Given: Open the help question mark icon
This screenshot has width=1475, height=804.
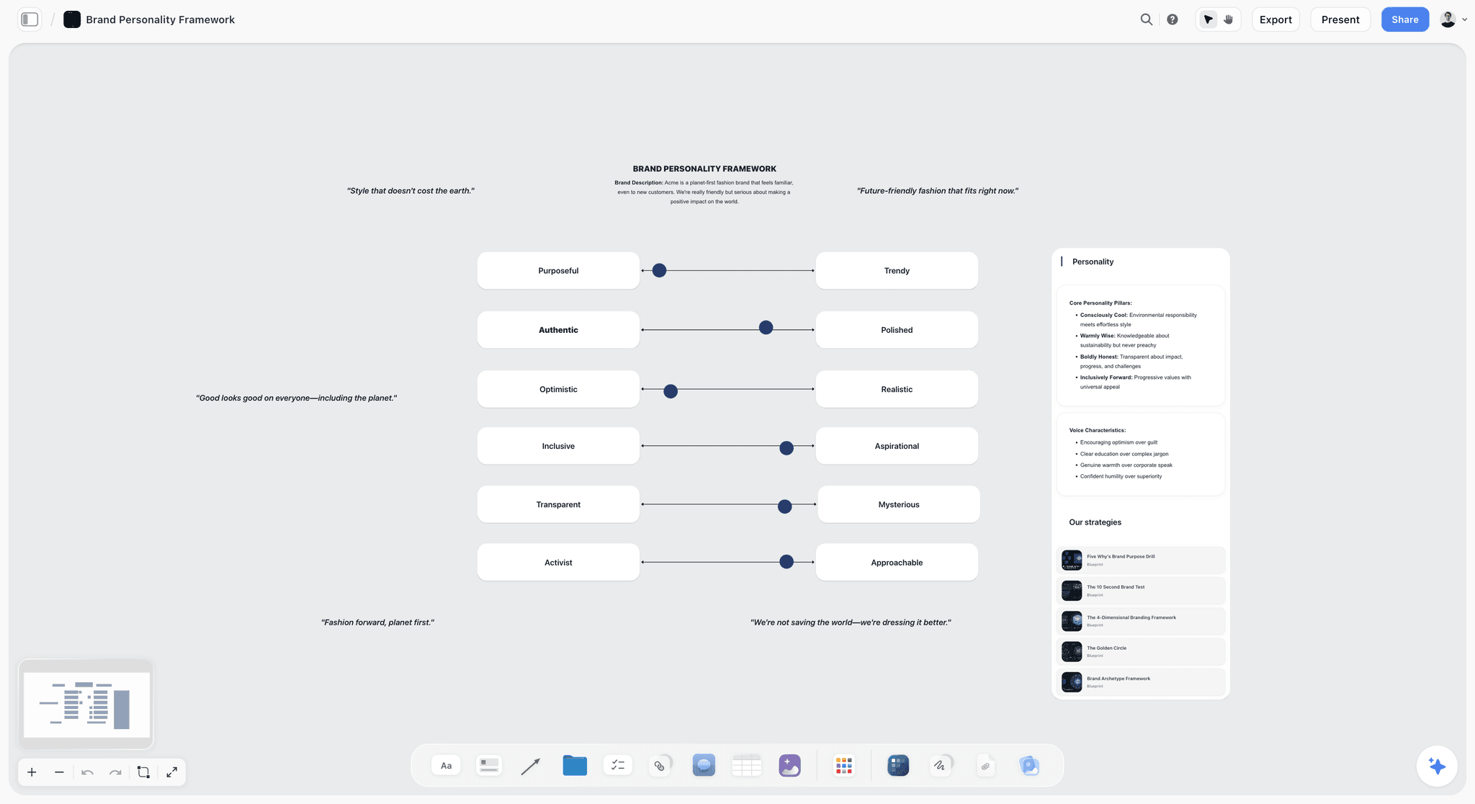Looking at the screenshot, I should [x=1173, y=19].
